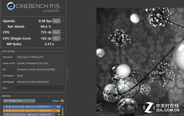This screenshot has width=184, height=116.
Task: Run the CPU (Single Core) benchmark
Action: [56, 38]
